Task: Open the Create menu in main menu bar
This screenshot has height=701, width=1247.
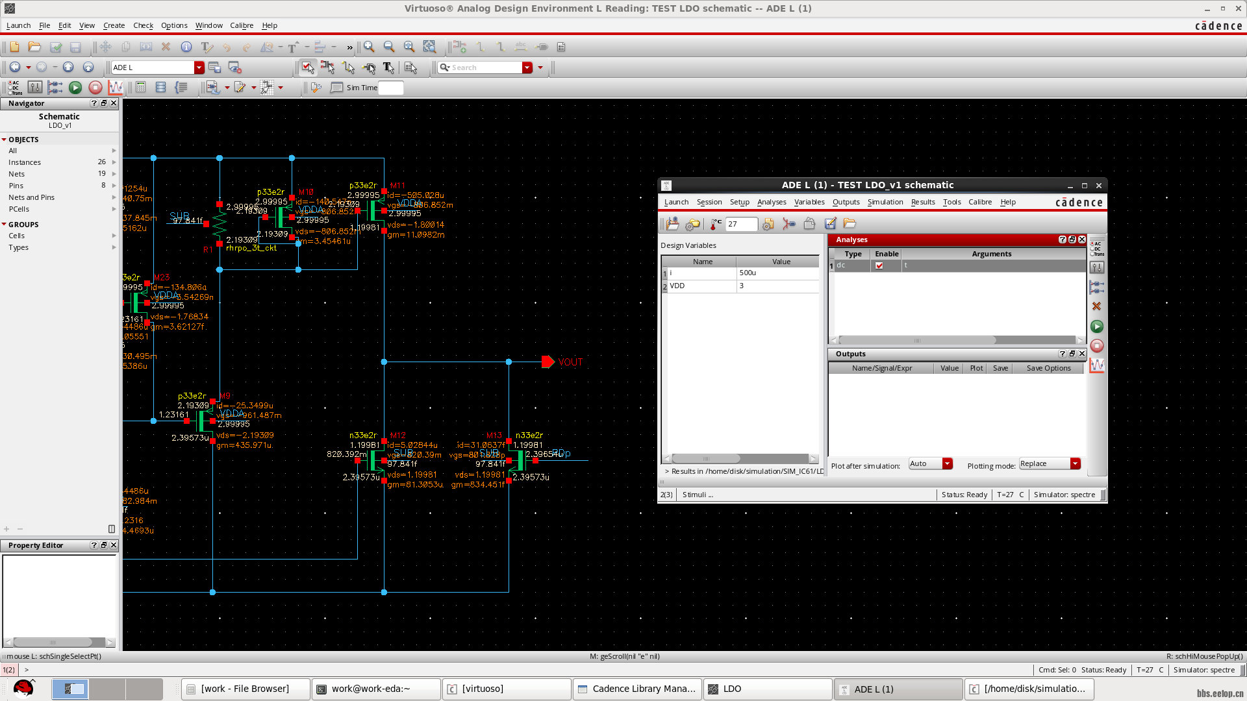Action: click(114, 25)
